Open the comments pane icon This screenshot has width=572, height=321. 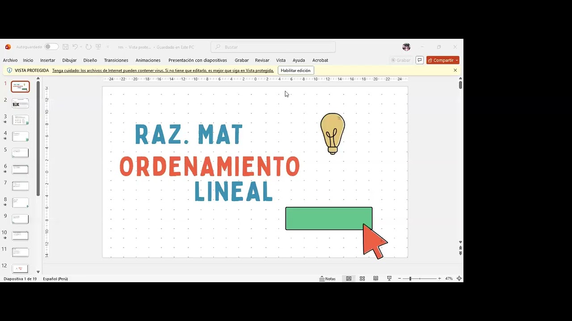point(420,60)
